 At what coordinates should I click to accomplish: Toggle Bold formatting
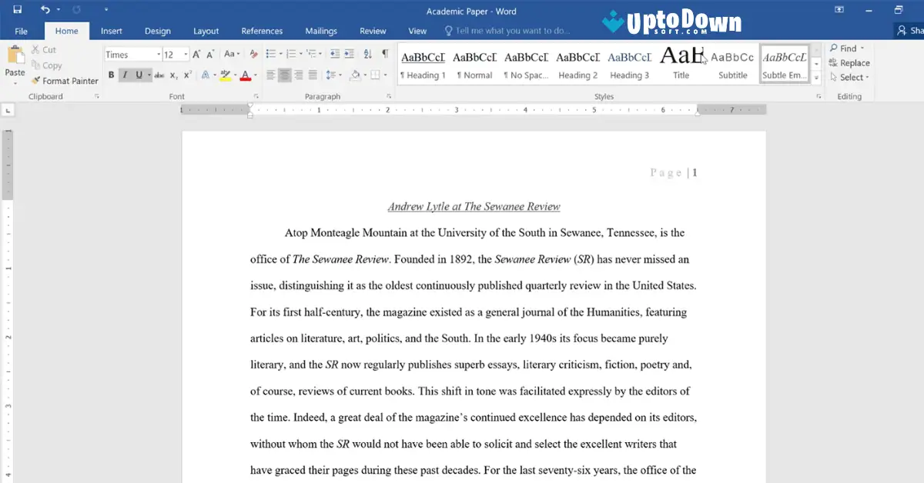click(111, 75)
